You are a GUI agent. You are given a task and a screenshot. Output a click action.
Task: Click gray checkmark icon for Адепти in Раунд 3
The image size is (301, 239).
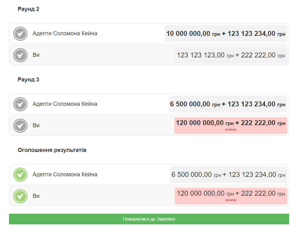[20, 104]
